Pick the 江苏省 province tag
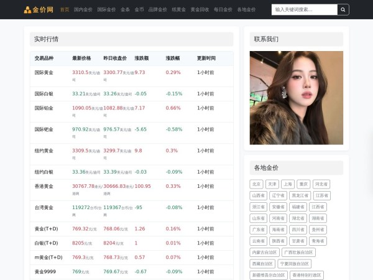The width and height of the screenshot is (373, 280). coord(320,195)
